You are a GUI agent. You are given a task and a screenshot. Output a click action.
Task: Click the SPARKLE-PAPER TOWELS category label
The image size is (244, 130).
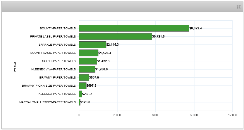[57, 45]
